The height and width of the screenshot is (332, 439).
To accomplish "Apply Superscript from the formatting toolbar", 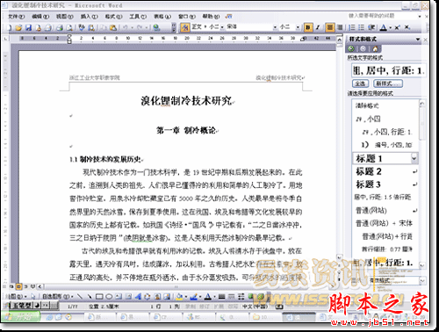I will 398,27.
